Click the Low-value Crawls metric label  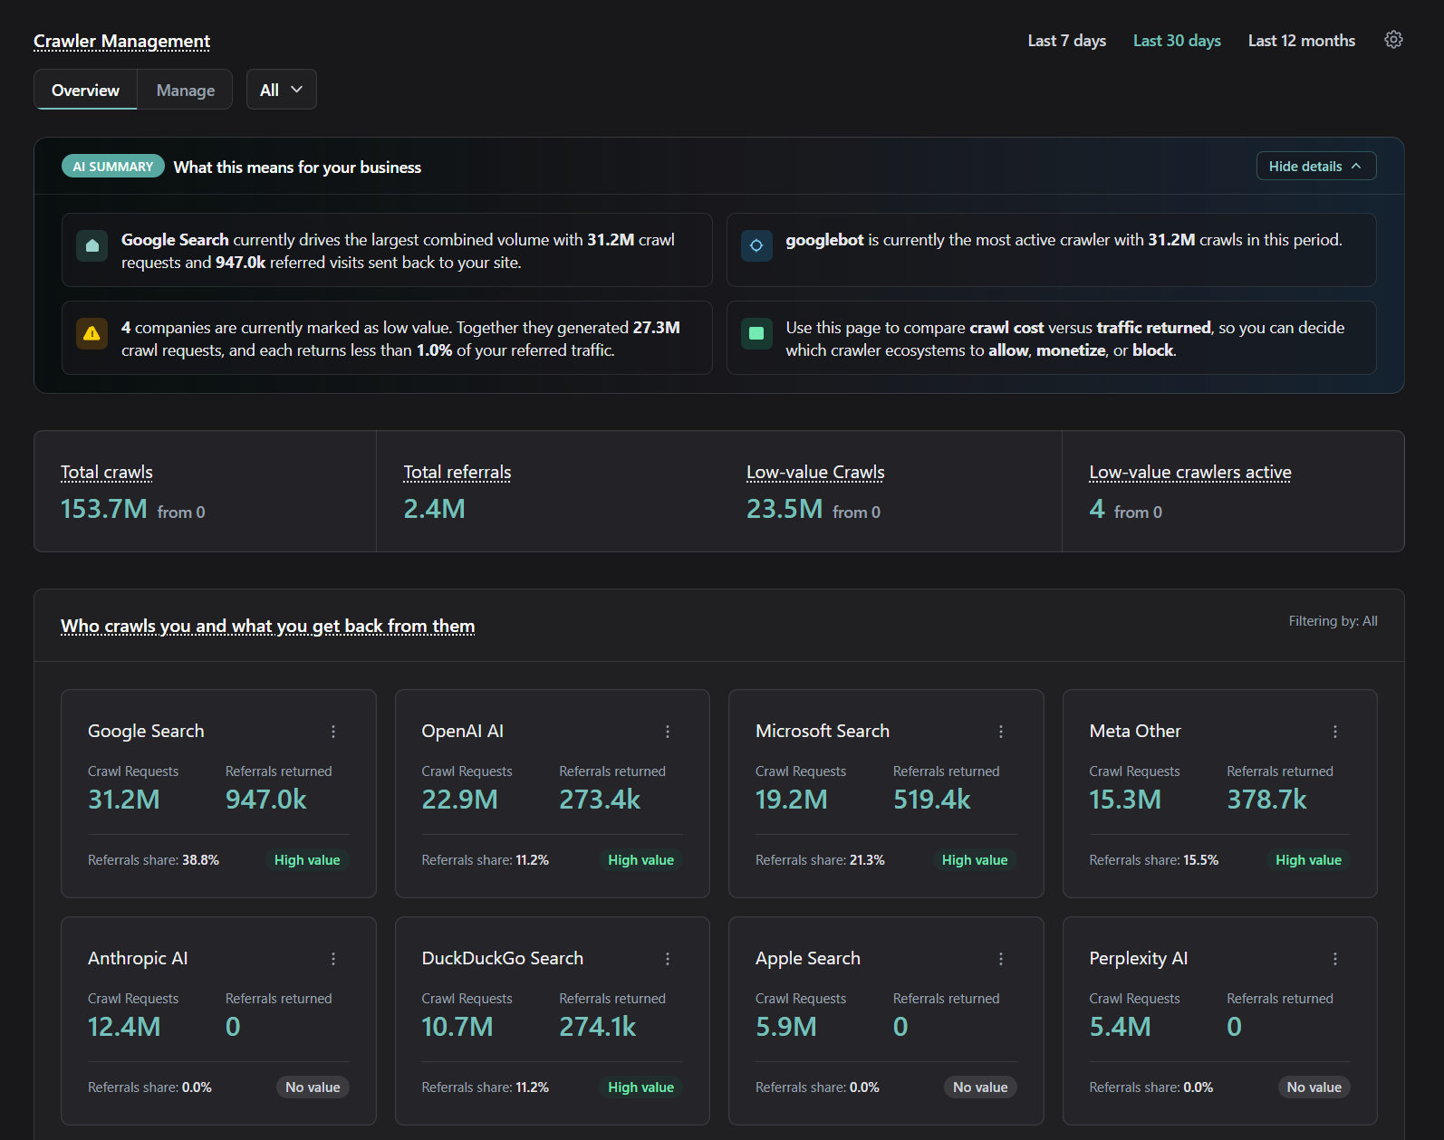[x=814, y=473]
